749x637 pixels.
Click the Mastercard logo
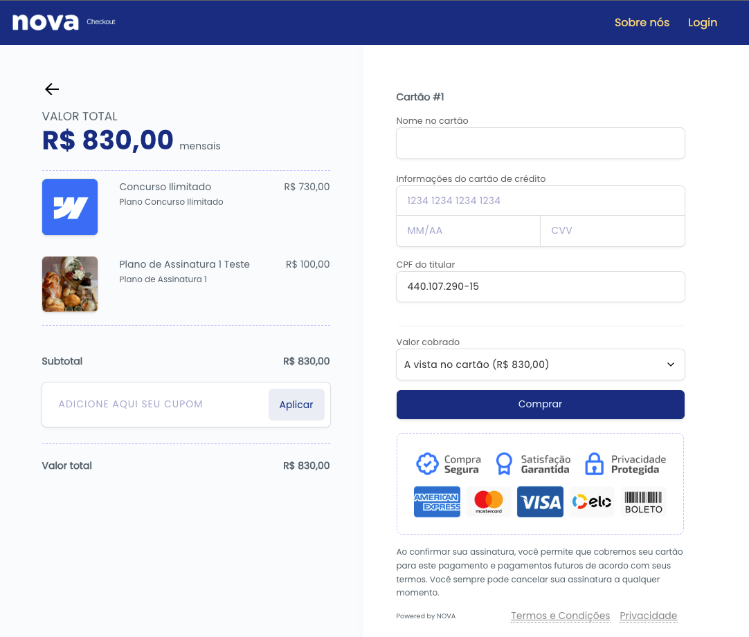coord(489,502)
